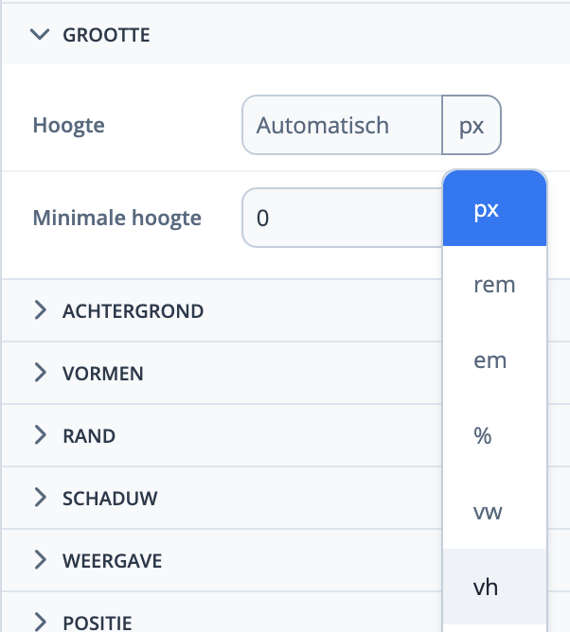Click the Minimale hoogte input field
This screenshot has height=632, width=570.
coord(342,218)
